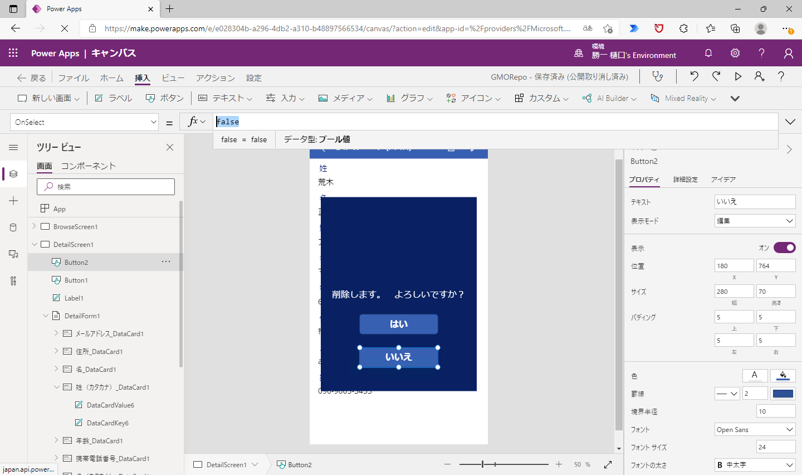Screen dimensions: 802x475
Task: Collapse the DetailForm1 tree node
Action: pyautogui.click(x=46, y=316)
